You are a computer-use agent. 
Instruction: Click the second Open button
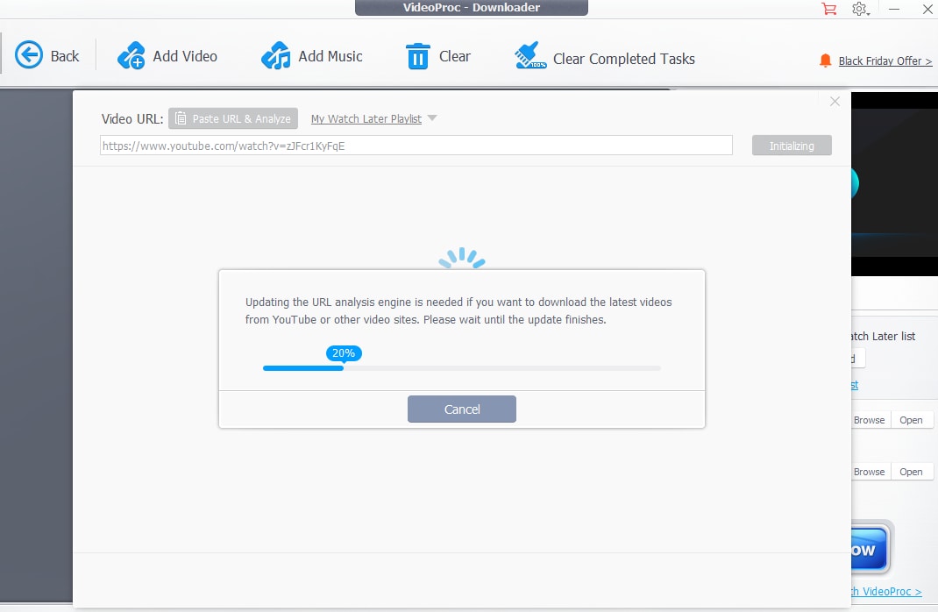(x=911, y=472)
